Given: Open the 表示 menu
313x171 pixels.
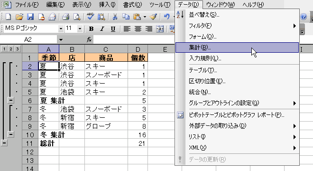Looking at the screenshot, I should pyautogui.click(x=82, y=4).
